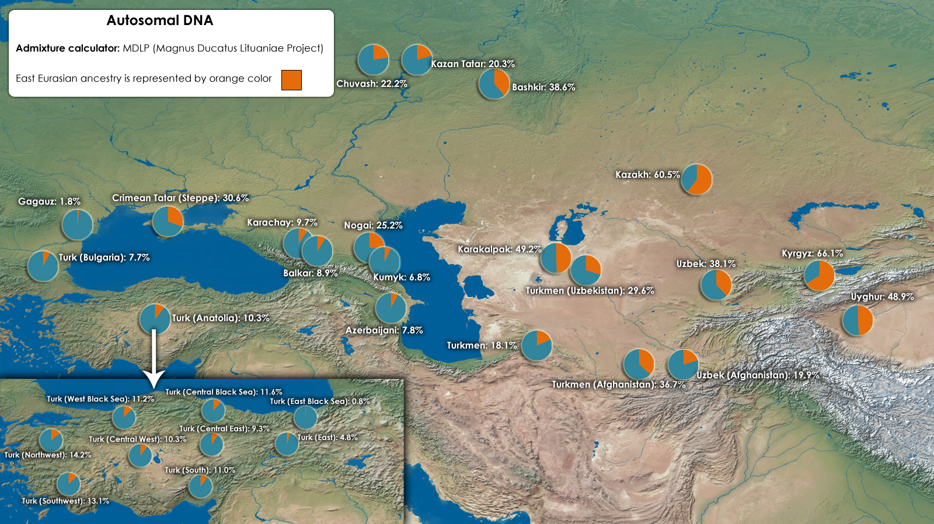
Task: Click the label Azerbaijani: 7.8%
Action: [x=384, y=330]
